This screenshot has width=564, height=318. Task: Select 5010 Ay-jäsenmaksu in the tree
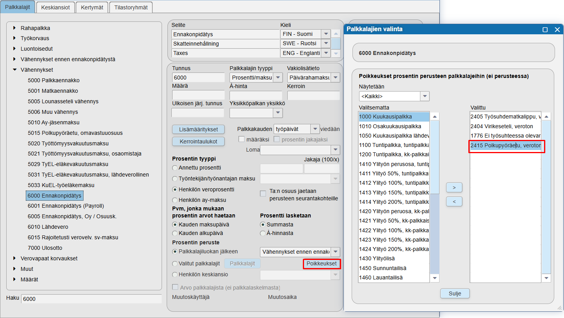(x=53, y=122)
